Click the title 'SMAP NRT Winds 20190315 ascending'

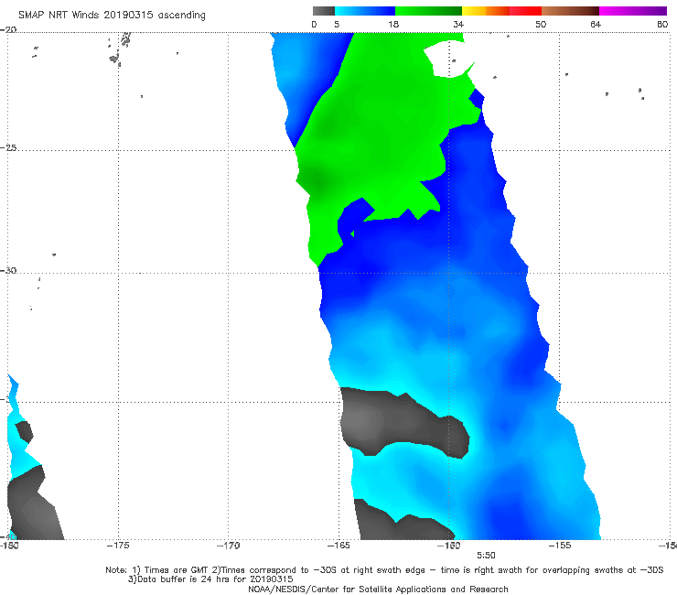click(112, 15)
